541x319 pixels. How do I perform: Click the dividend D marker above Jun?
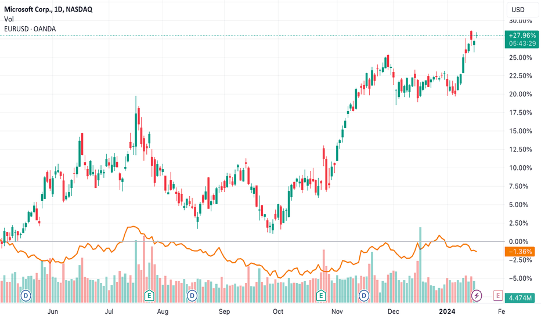click(26, 296)
